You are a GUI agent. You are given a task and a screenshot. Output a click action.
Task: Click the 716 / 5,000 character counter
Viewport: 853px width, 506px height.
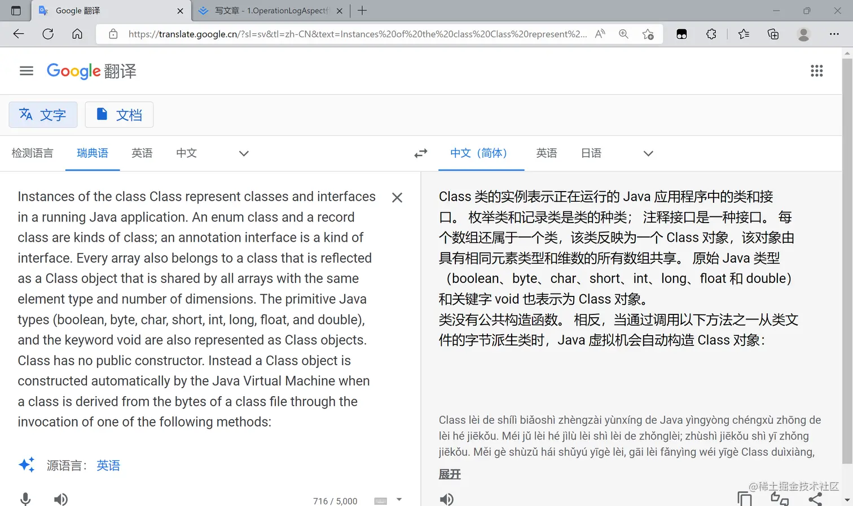[x=335, y=501]
